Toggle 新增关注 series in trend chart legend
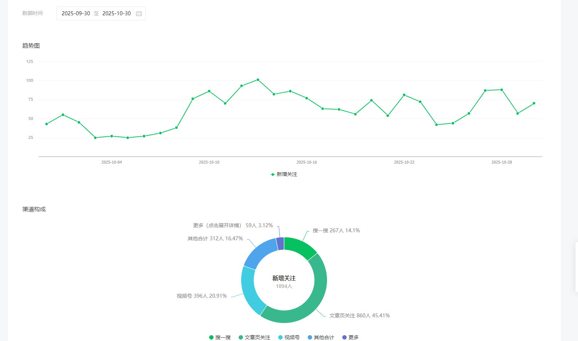 (x=284, y=174)
